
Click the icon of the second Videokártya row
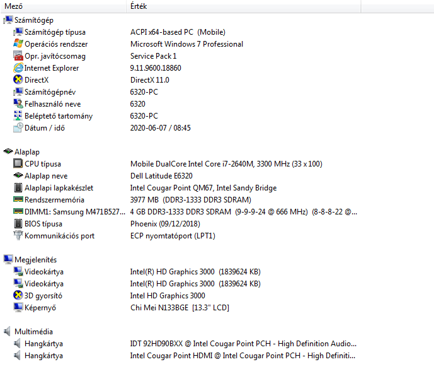click(18, 283)
